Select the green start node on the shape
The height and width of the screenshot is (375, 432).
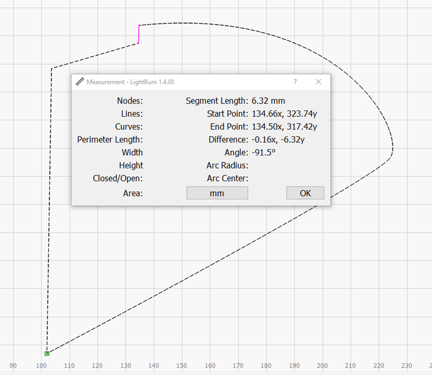pos(47,353)
